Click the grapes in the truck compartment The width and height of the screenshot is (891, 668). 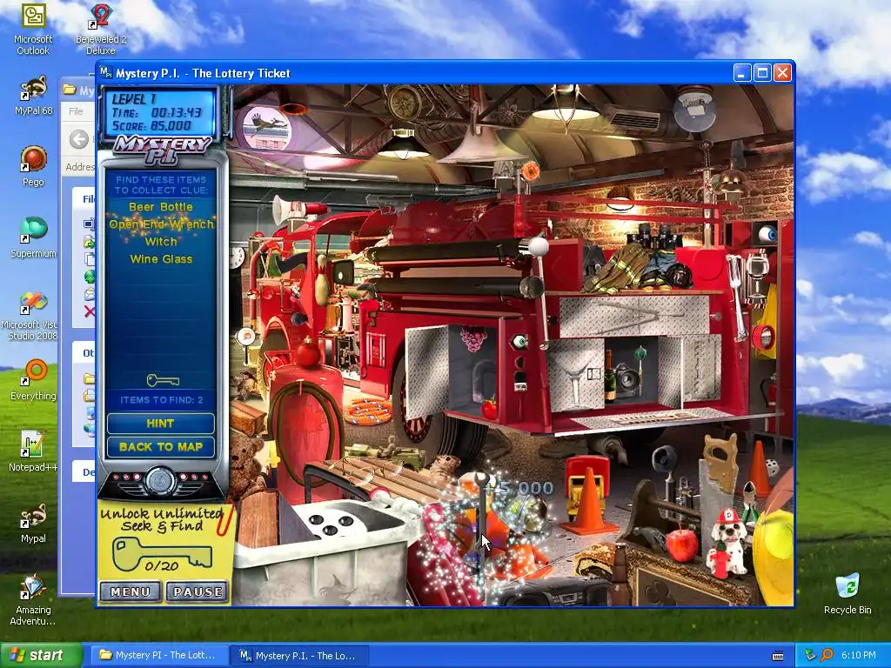pyautogui.click(x=473, y=339)
